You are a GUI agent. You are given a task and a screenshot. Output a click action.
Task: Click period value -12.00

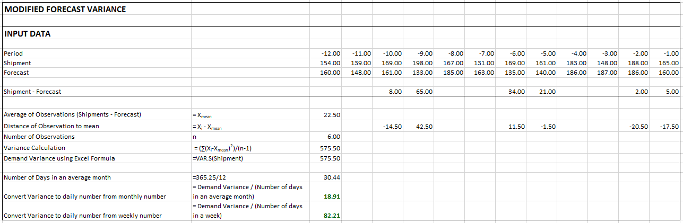pyautogui.click(x=331, y=53)
